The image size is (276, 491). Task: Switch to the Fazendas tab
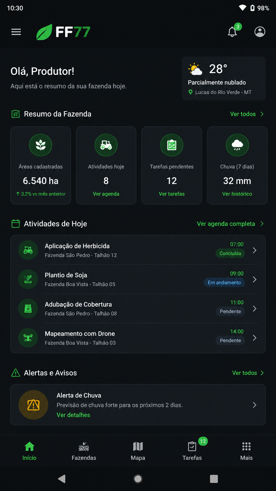(x=84, y=451)
